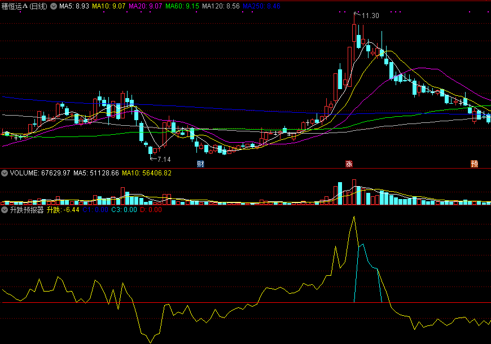Click the volume MA10: 56406.82 label
Viewport: 491px width, 344px height.
pyautogui.click(x=147, y=173)
